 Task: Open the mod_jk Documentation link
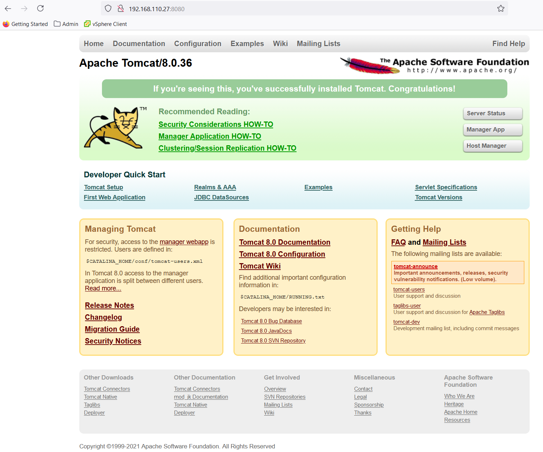click(201, 397)
